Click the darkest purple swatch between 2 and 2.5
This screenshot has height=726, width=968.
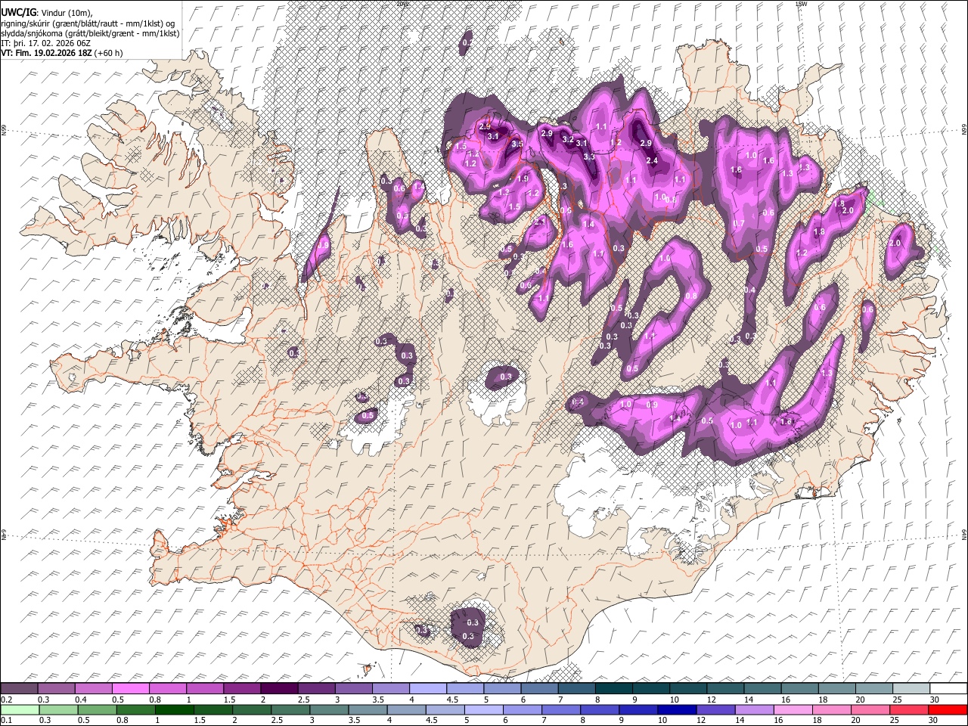tap(279, 689)
